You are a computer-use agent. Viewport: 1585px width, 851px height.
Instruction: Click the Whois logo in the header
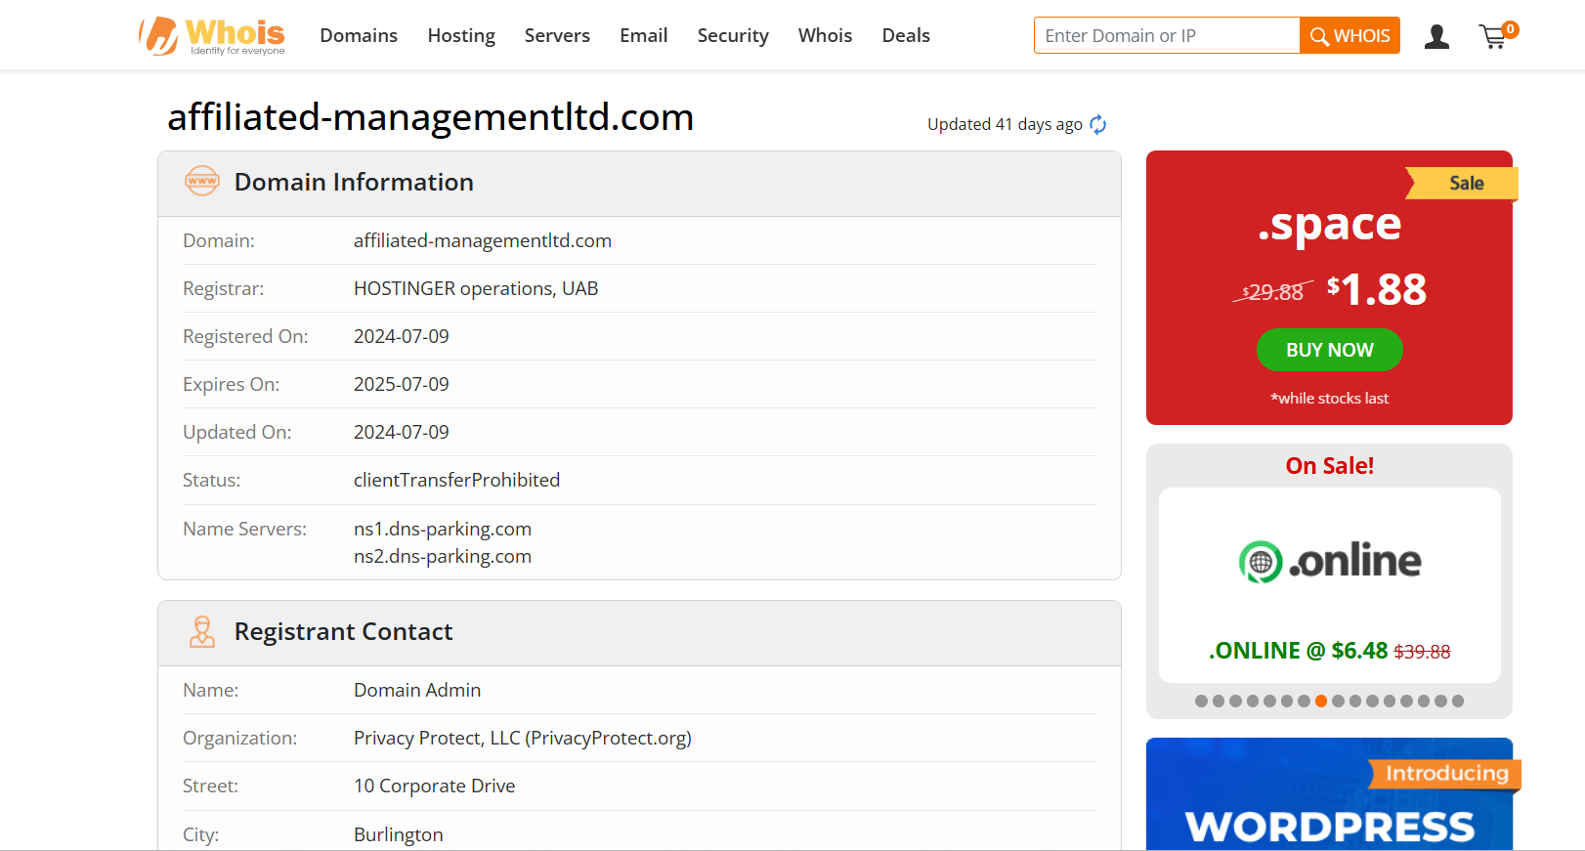(x=212, y=36)
